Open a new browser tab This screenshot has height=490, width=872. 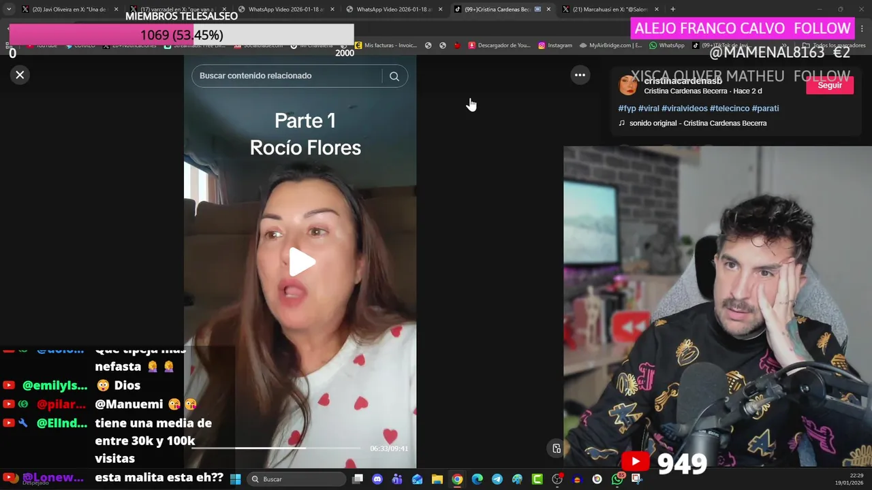pyautogui.click(x=672, y=10)
